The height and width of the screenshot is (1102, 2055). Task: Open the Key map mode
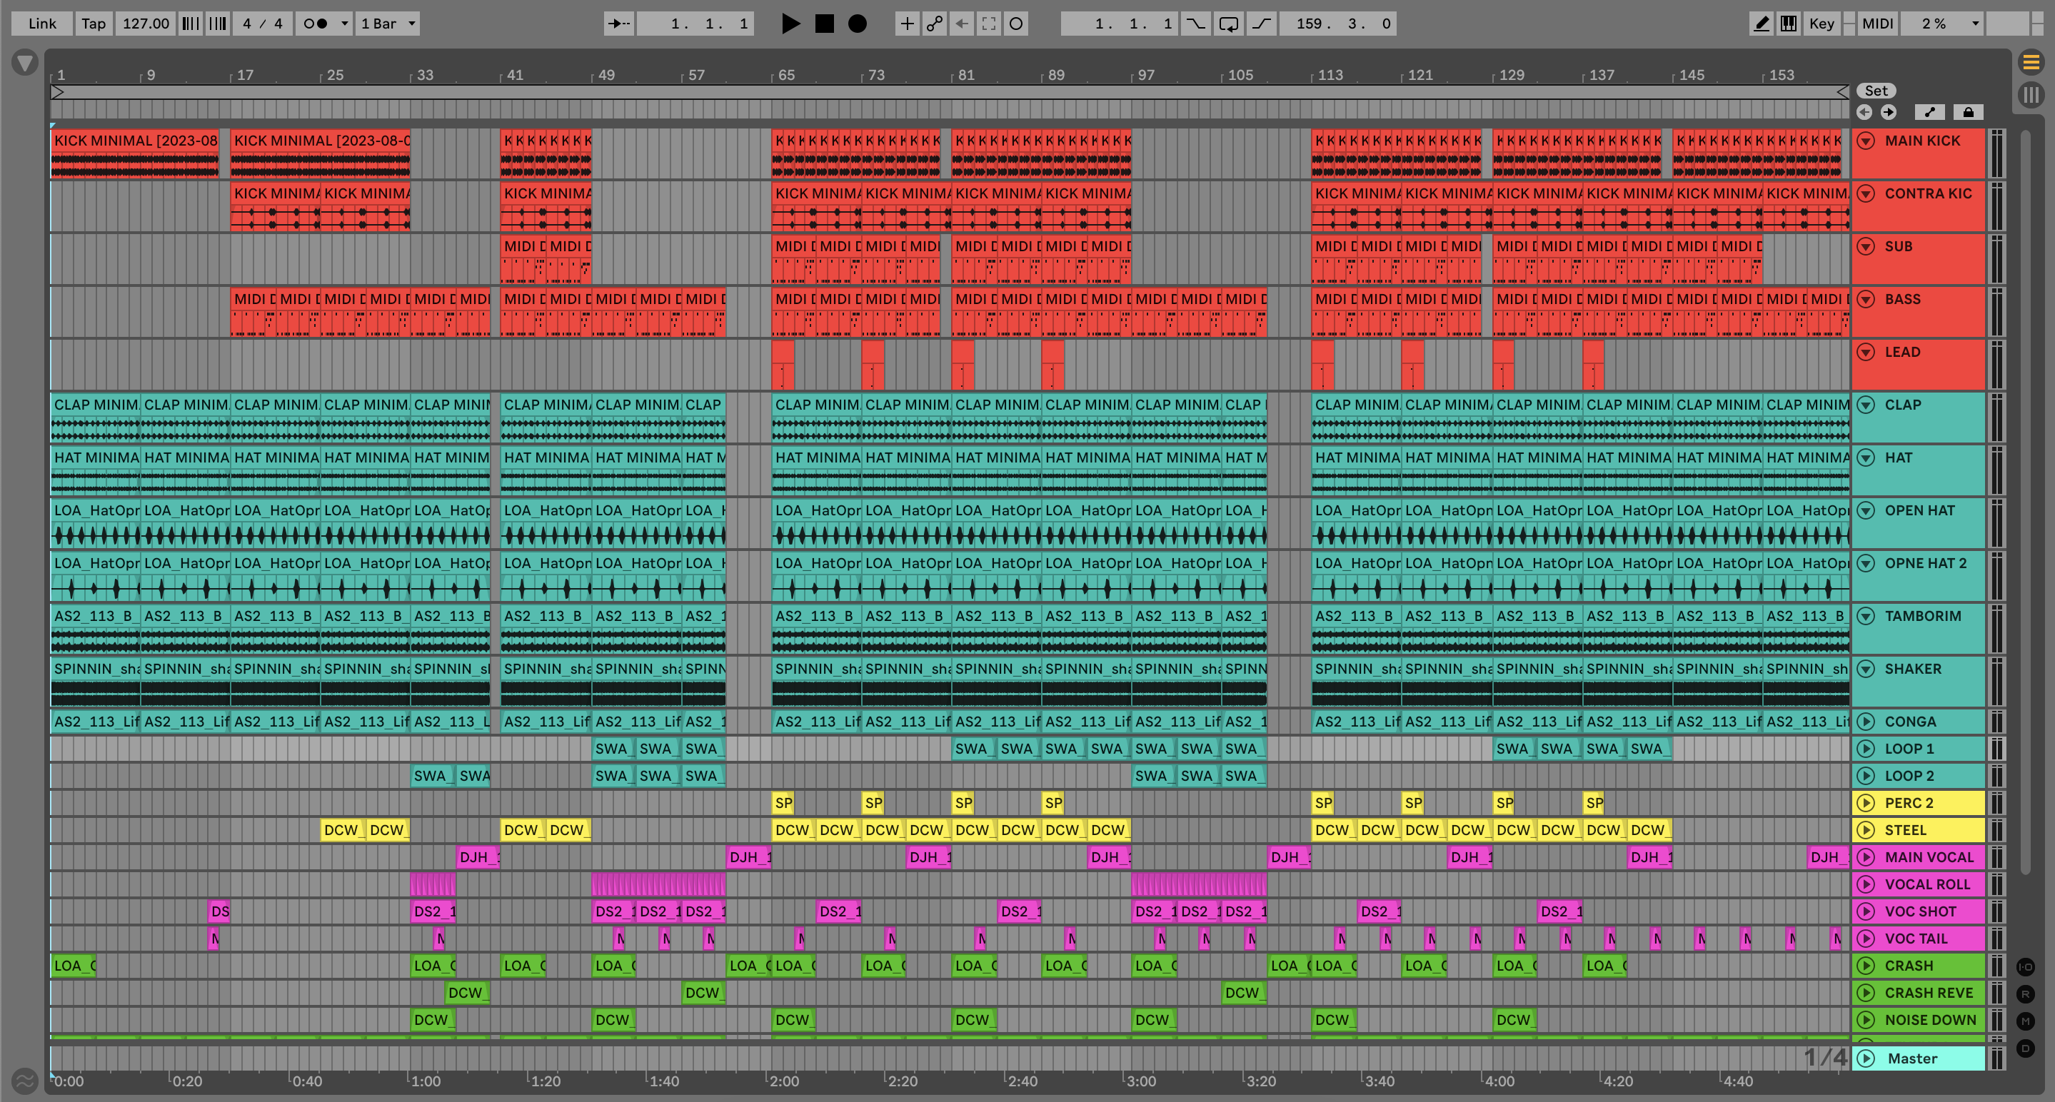click(x=1822, y=23)
